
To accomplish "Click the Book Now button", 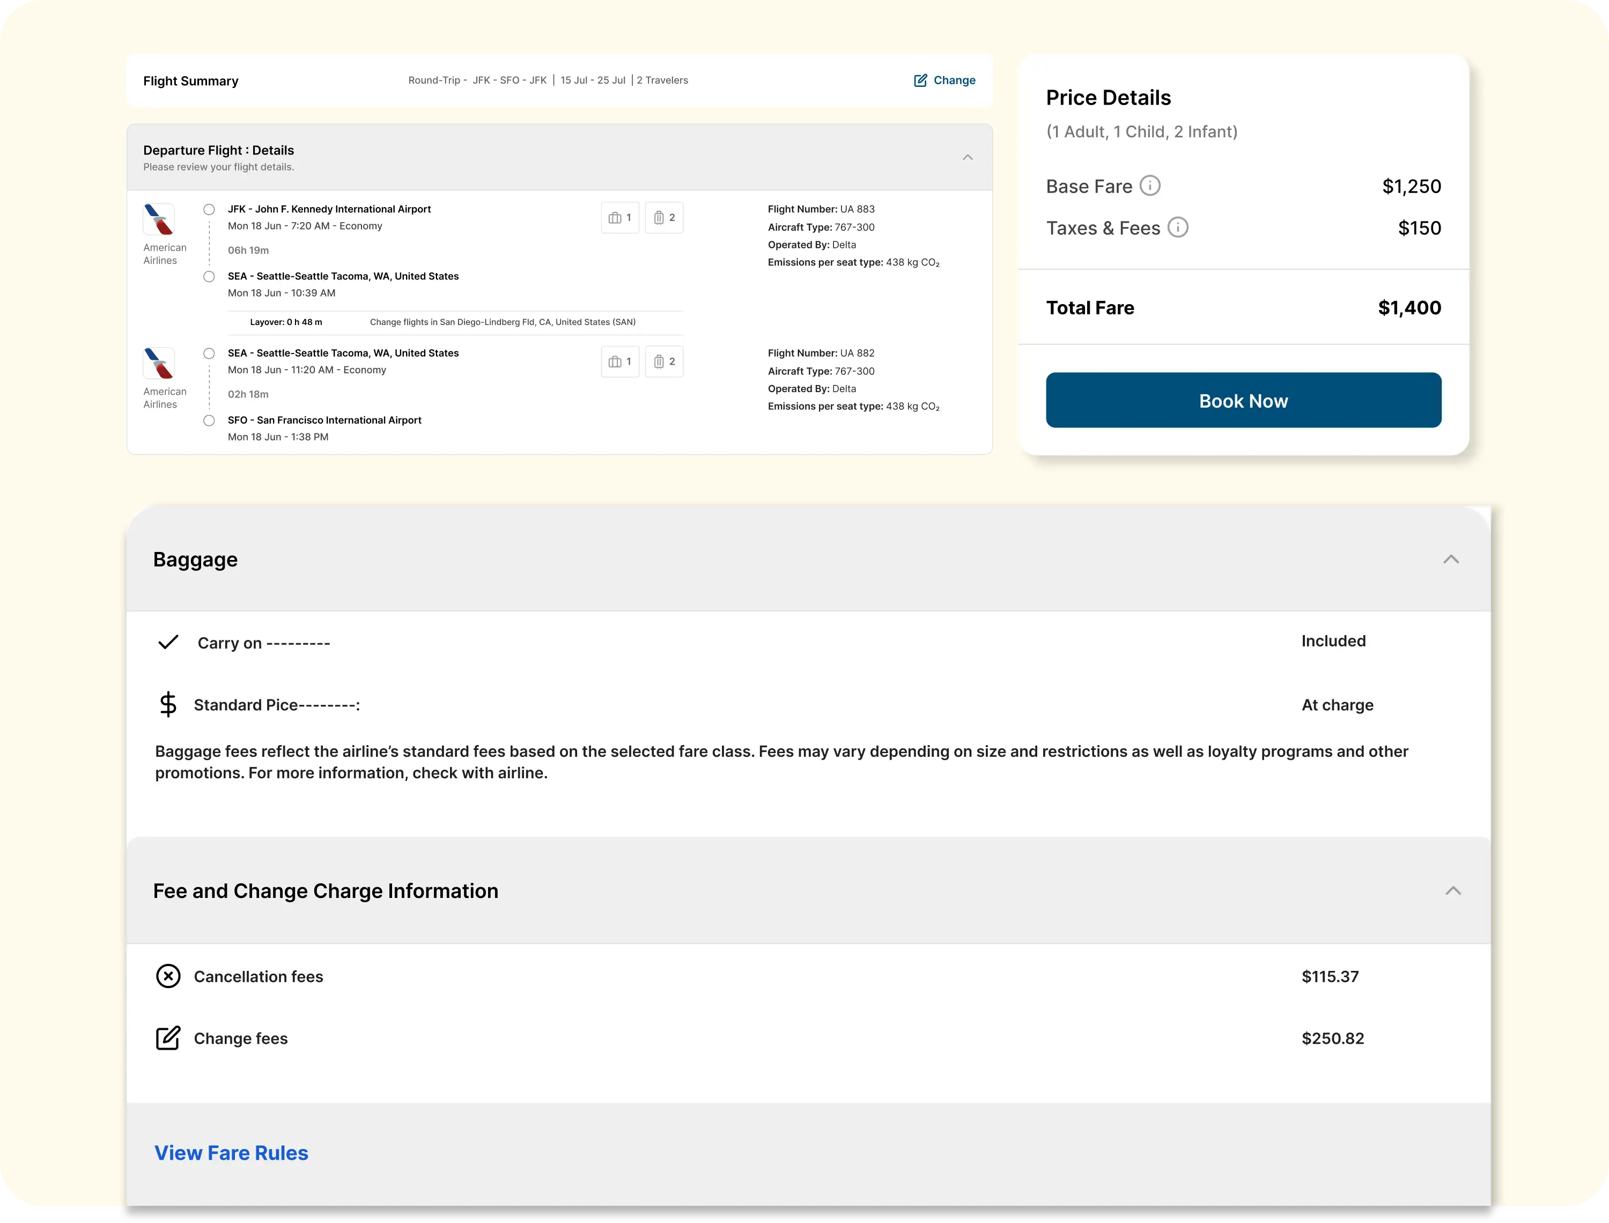I will point(1243,400).
